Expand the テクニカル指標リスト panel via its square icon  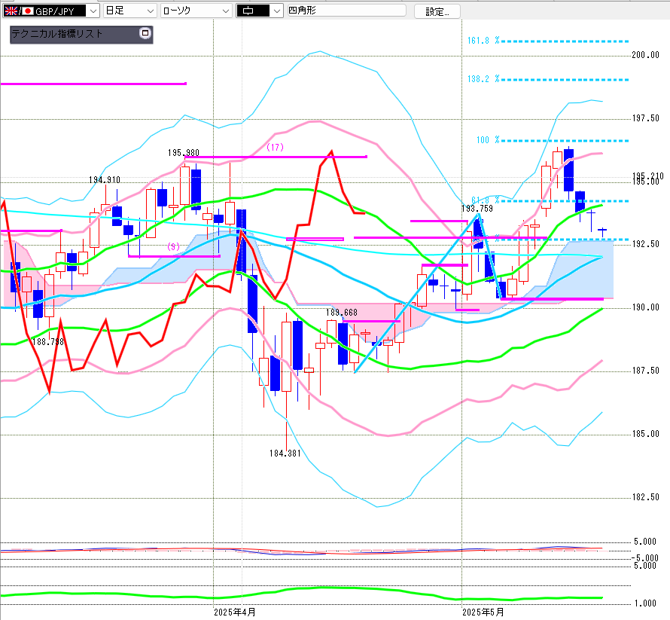coord(145,33)
